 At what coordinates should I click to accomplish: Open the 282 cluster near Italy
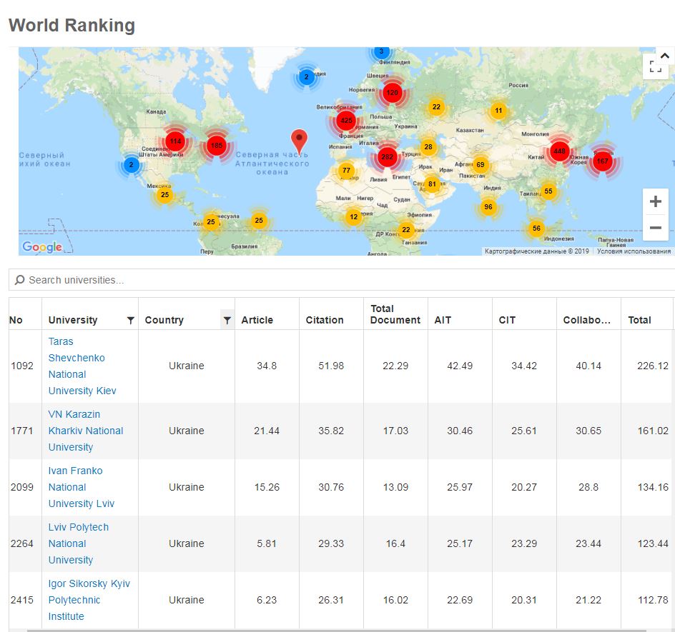click(387, 156)
